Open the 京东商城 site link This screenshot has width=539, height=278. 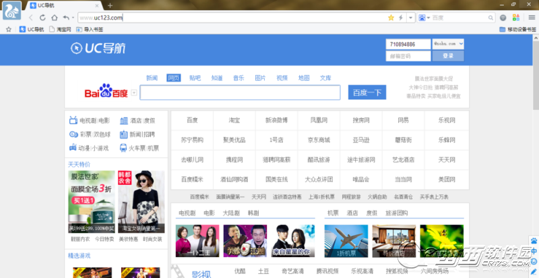point(319,140)
